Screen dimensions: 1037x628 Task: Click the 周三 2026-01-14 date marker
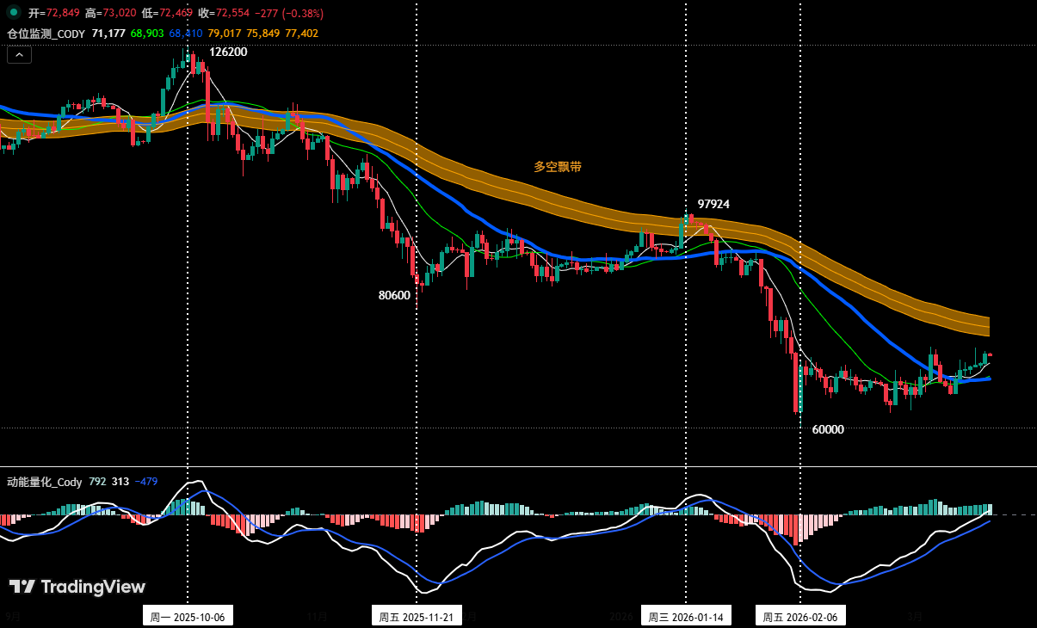[686, 616]
